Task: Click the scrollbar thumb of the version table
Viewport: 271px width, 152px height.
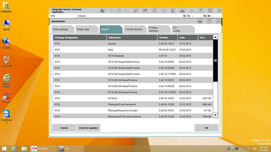Action: click(x=215, y=60)
